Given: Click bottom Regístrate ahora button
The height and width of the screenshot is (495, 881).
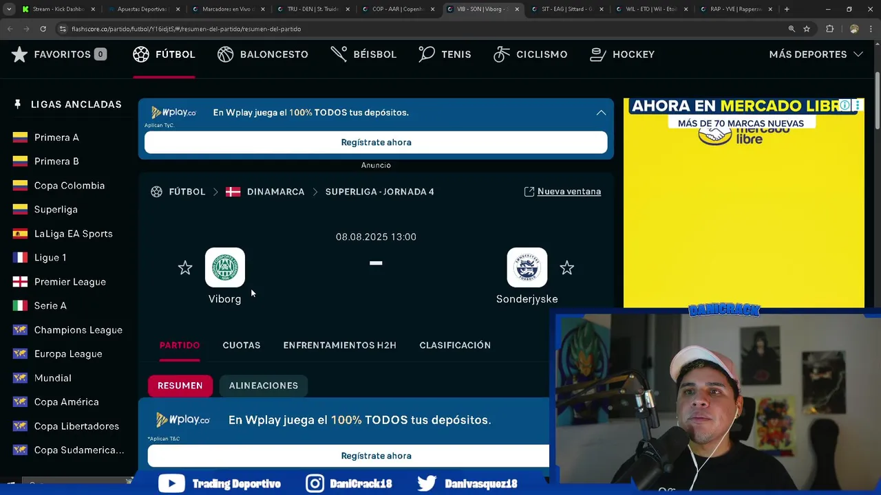Looking at the screenshot, I should (348, 456).
